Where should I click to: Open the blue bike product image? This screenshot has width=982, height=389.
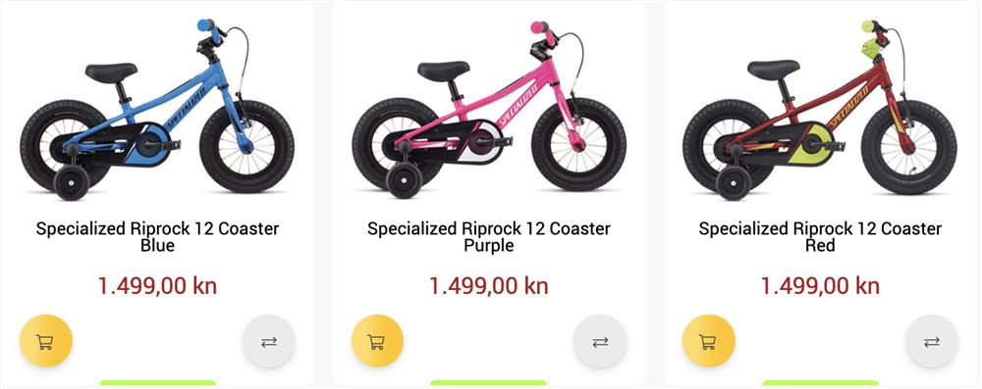tap(157, 110)
